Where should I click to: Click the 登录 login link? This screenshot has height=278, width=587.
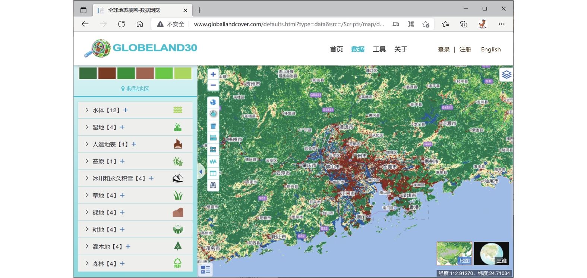click(x=444, y=49)
